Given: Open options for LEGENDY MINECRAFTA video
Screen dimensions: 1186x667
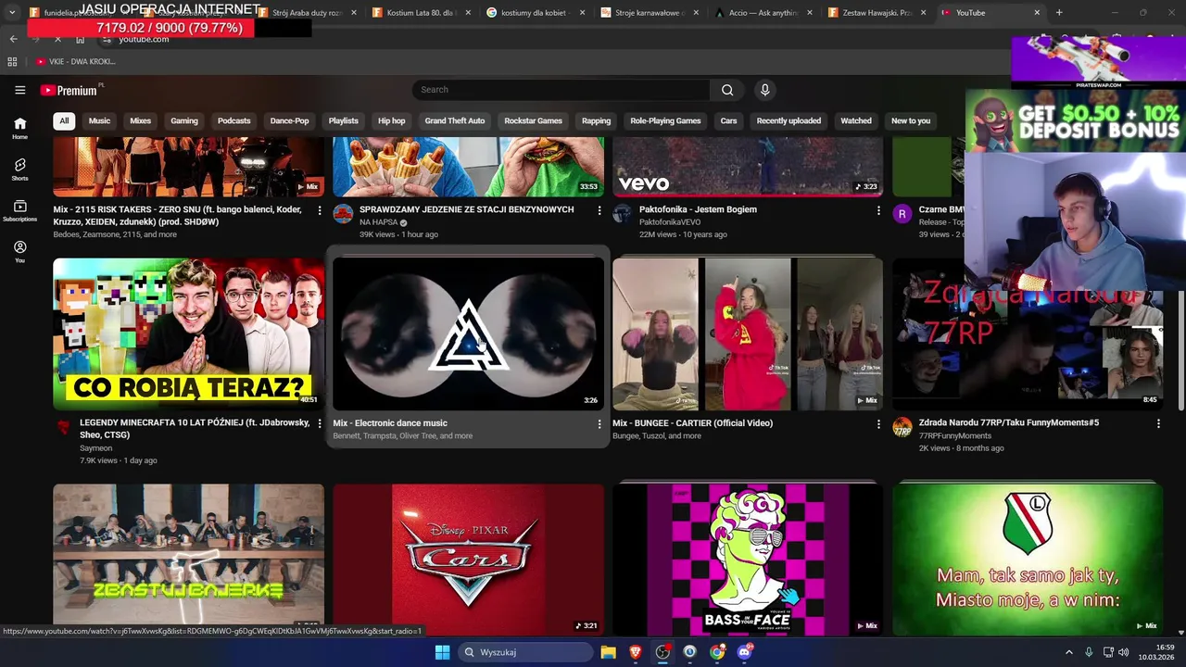Looking at the screenshot, I should (320, 423).
